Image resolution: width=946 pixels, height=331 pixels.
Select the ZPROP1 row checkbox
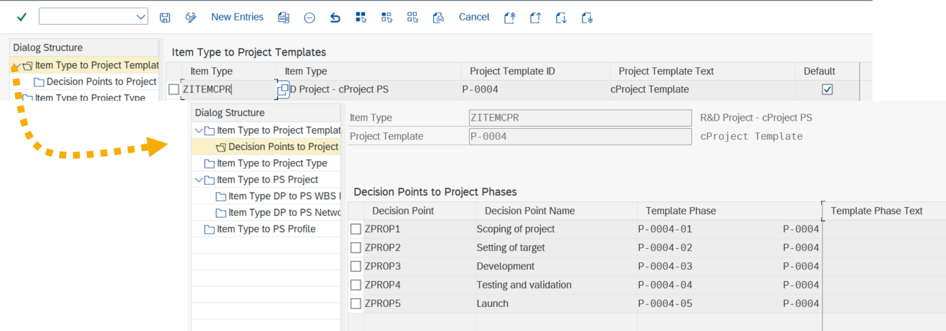pos(356,229)
